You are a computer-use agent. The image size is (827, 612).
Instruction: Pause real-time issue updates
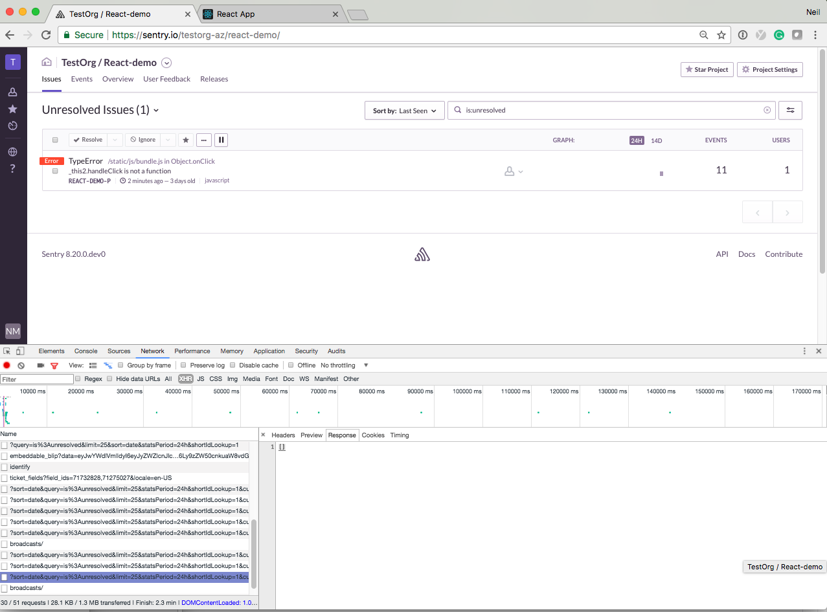click(x=221, y=140)
